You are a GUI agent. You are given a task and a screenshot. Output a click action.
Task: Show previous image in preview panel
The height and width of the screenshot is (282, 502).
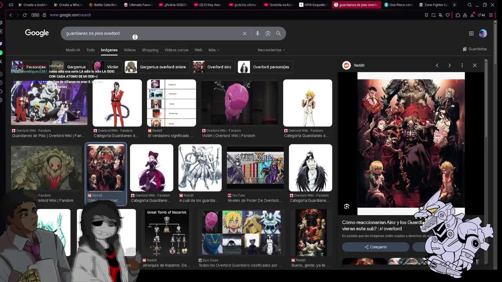click(x=437, y=65)
